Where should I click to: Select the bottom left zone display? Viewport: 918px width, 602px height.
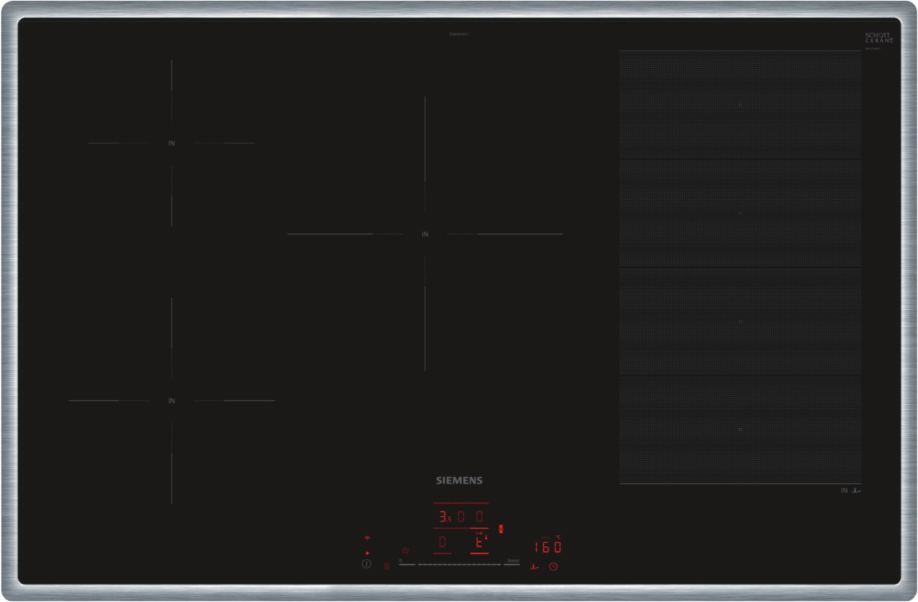[442, 542]
